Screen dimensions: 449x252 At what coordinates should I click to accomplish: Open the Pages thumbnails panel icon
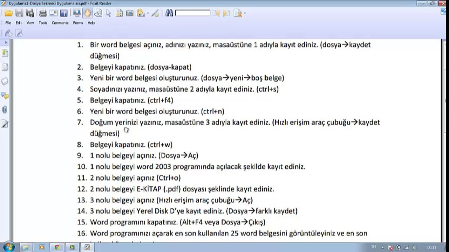click(5, 67)
